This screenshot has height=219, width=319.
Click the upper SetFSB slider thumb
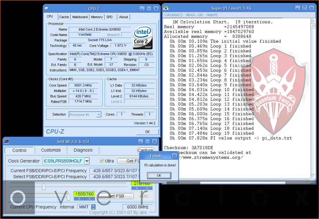(44, 187)
